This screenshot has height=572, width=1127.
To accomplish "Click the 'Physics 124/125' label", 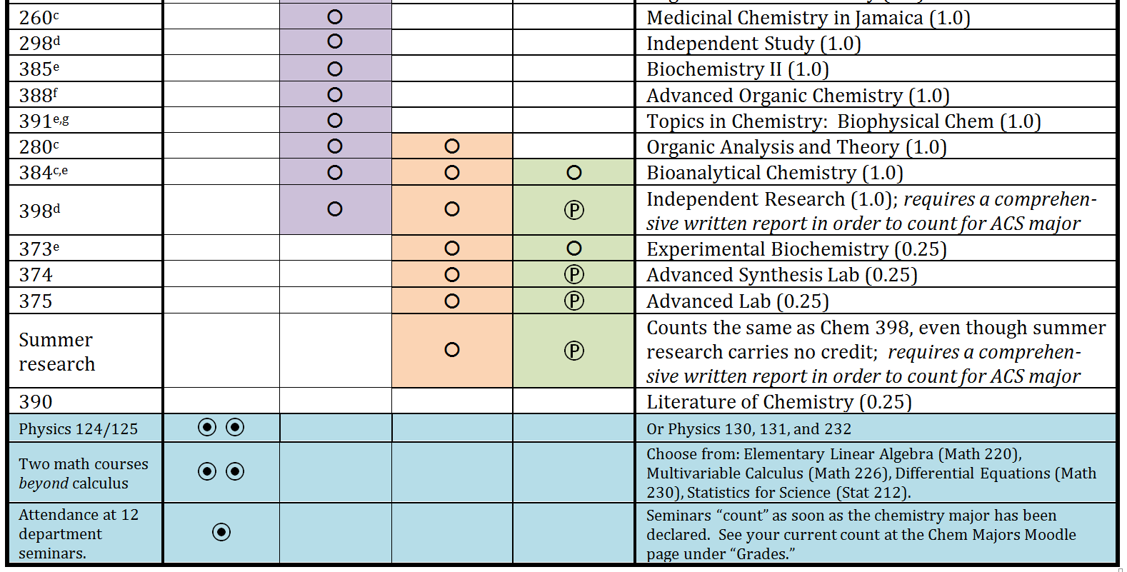I will pos(79,429).
